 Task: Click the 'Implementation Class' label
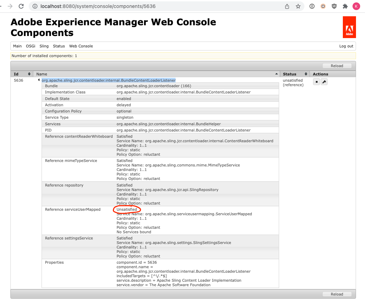pos(65,92)
